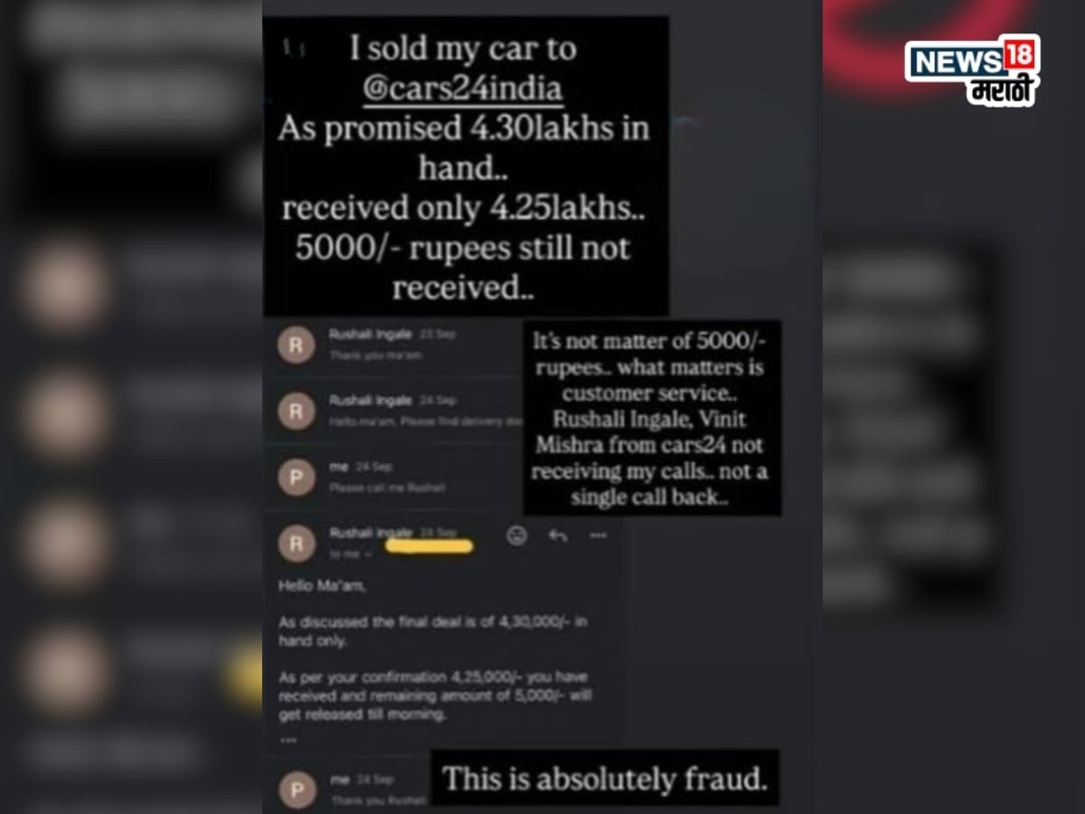The width and height of the screenshot is (1085, 814).
Task: Click the R avatar of the expanded email
Action: [x=297, y=543]
